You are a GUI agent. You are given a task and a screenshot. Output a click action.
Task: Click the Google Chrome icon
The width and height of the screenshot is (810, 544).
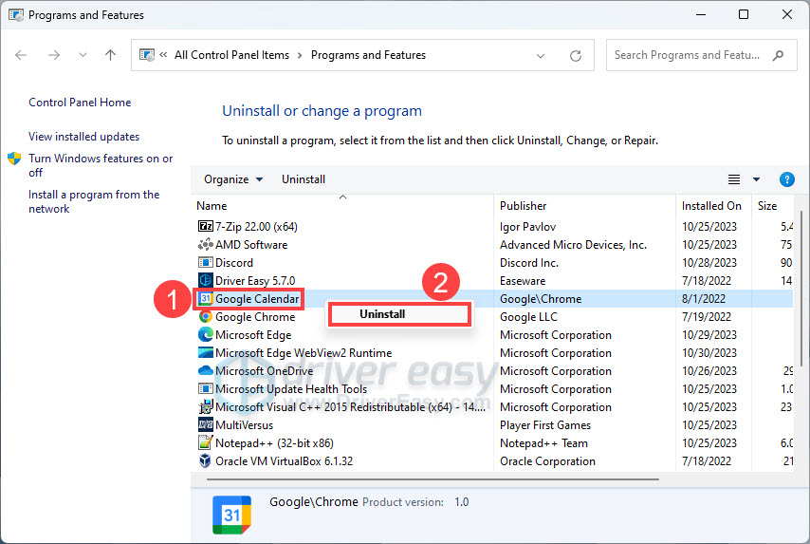(x=205, y=317)
